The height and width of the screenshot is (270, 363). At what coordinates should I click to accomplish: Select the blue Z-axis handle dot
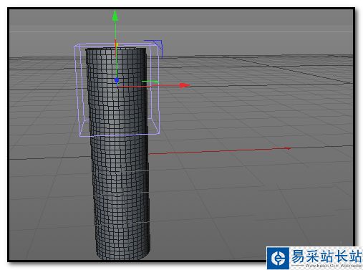(117, 80)
